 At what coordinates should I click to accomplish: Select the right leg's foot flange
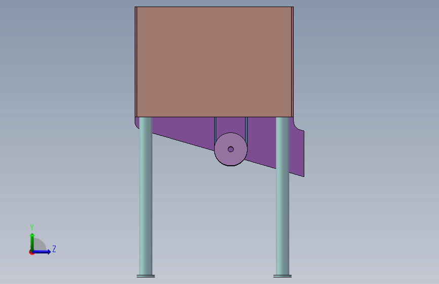[x=283, y=276]
